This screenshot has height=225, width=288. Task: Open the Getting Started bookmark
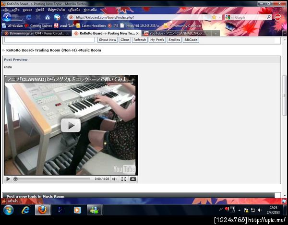38,26
